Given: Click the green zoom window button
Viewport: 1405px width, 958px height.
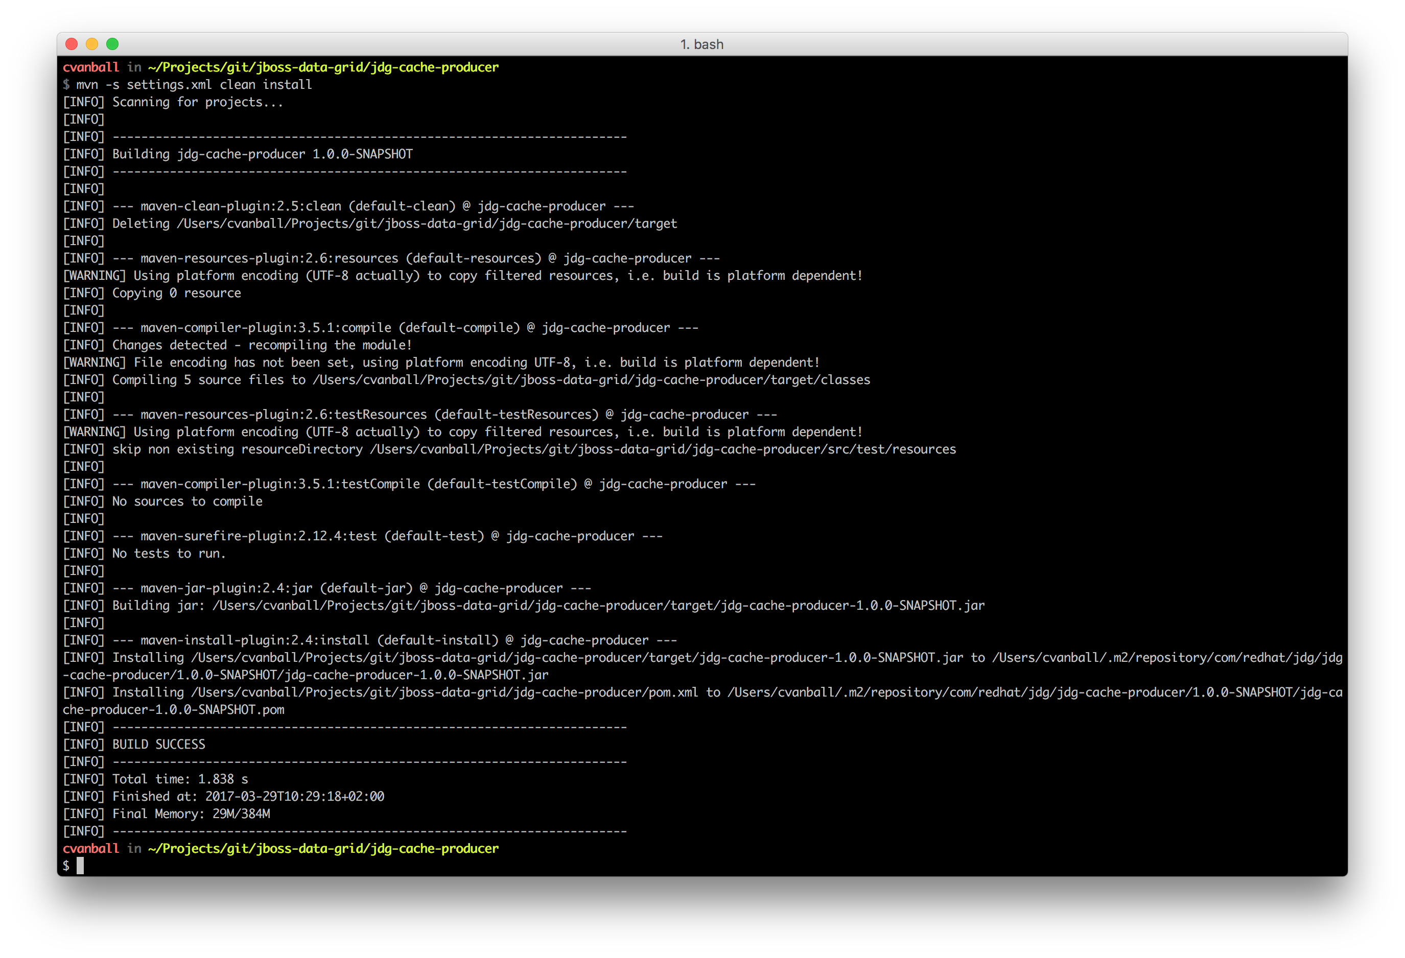Looking at the screenshot, I should [x=112, y=44].
